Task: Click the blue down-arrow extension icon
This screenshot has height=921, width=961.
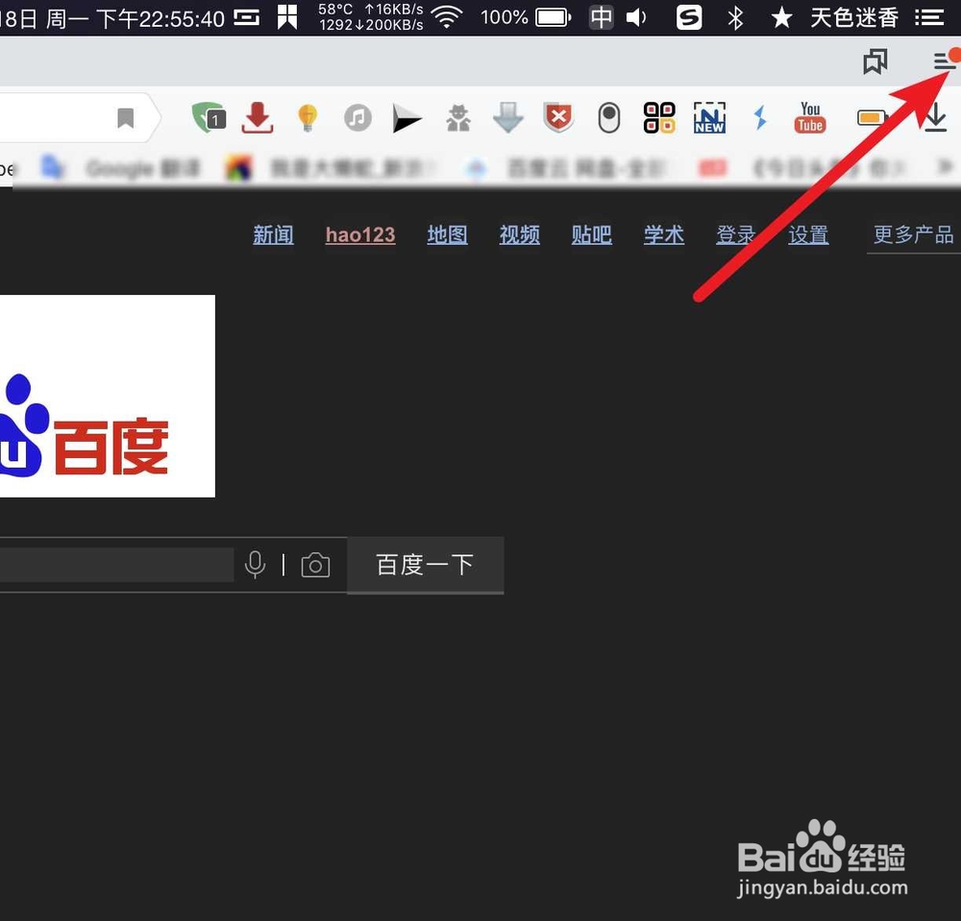Action: pyautogui.click(x=508, y=117)
